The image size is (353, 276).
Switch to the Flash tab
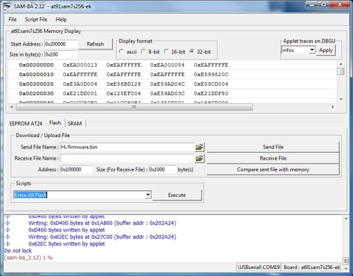(x=55, y=123)
